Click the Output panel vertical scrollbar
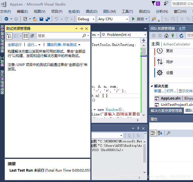The width and height of the screenshot is (193, 182). 144,153
